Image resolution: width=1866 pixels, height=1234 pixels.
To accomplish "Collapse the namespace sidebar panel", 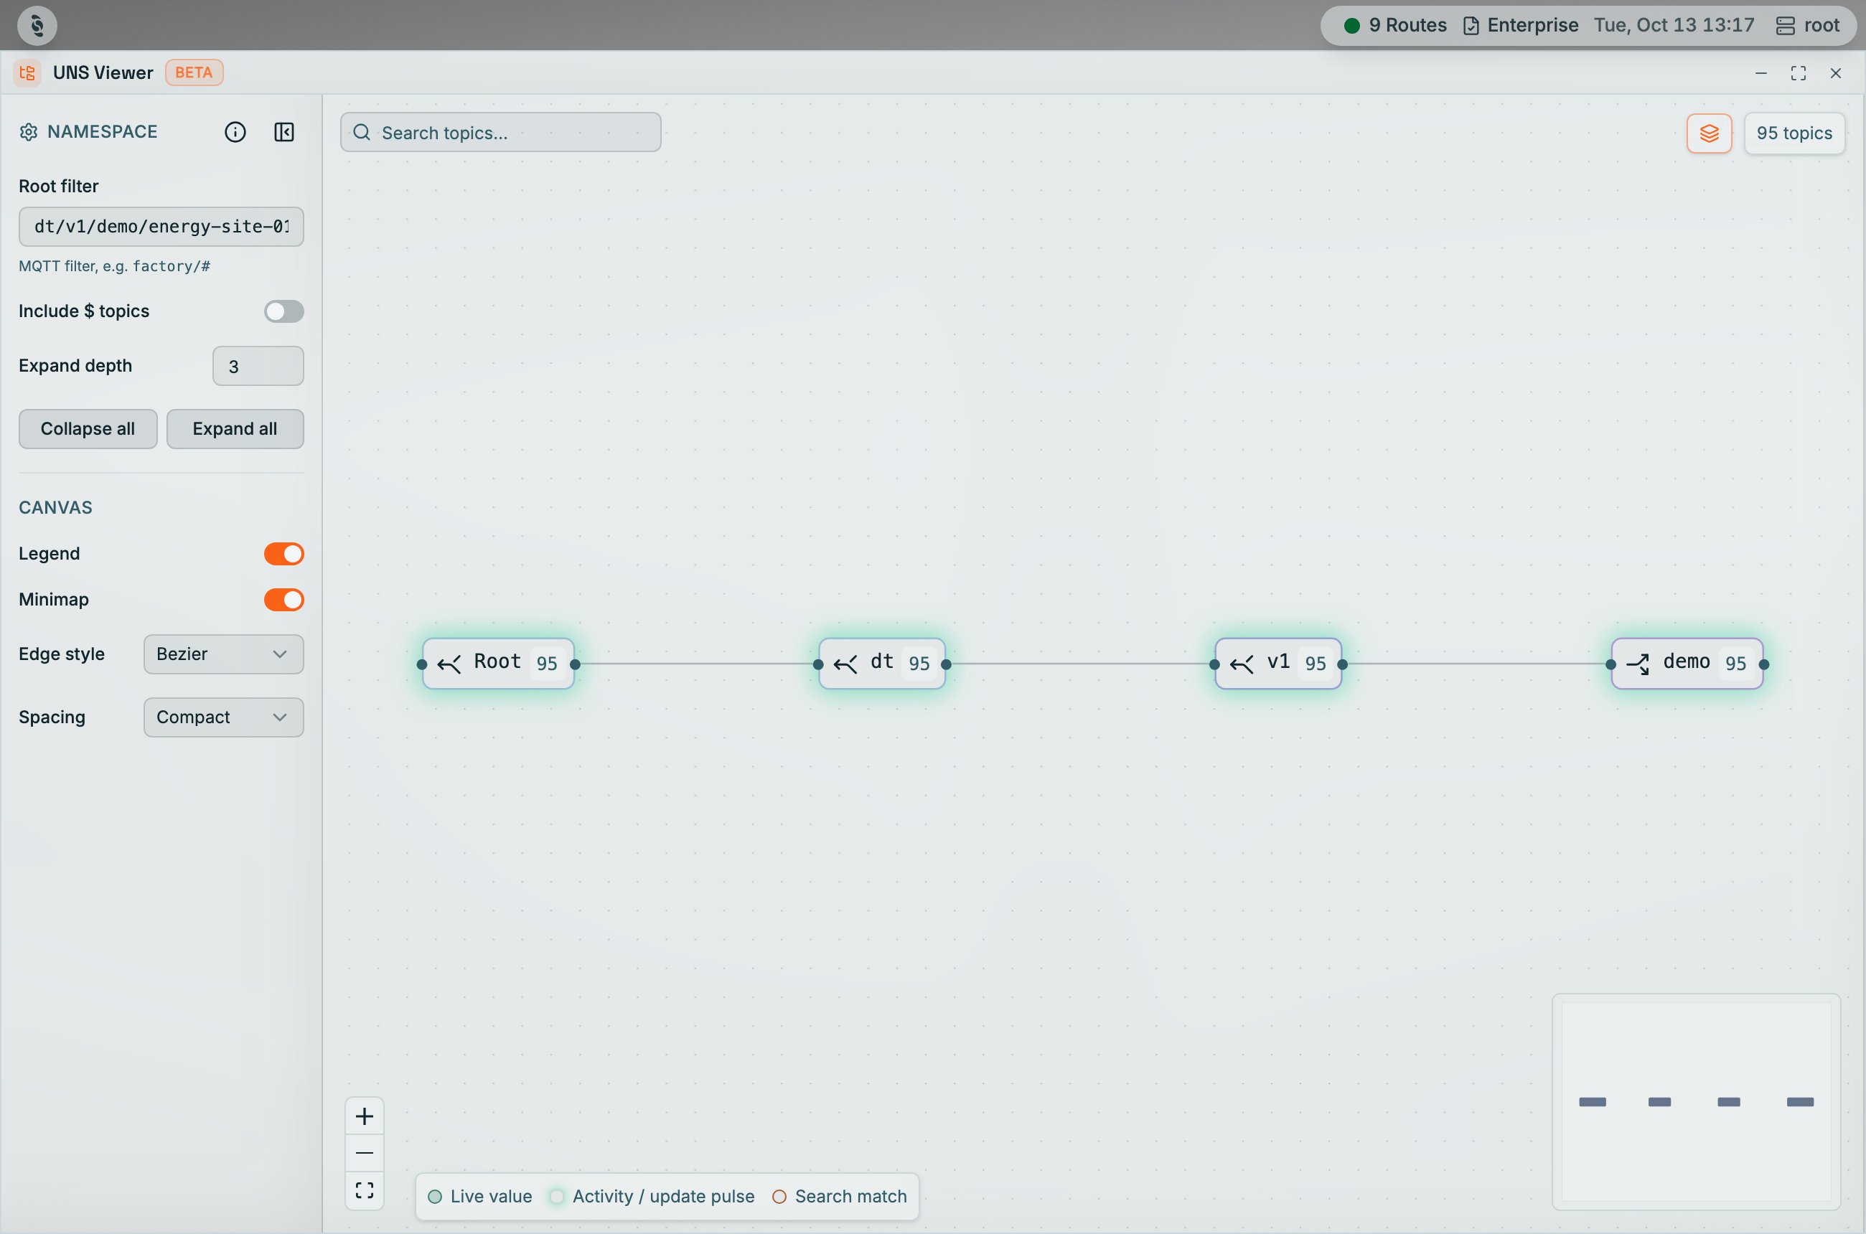I will click(284, 132).
